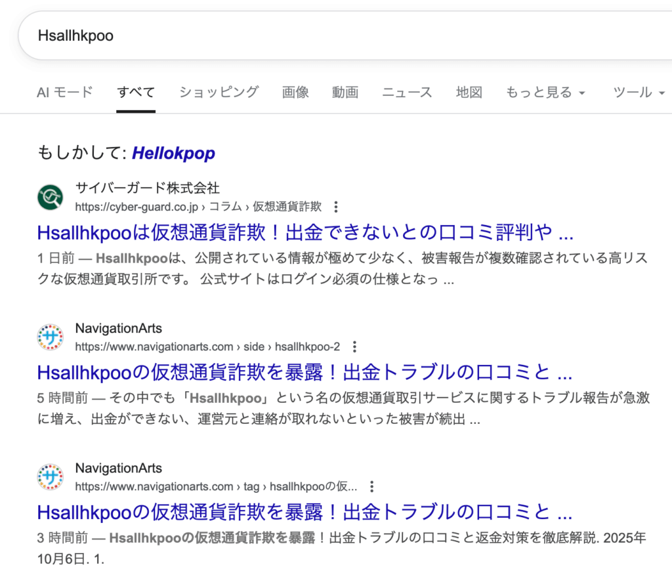Open the ツール dropdown

tap(639, 93)
